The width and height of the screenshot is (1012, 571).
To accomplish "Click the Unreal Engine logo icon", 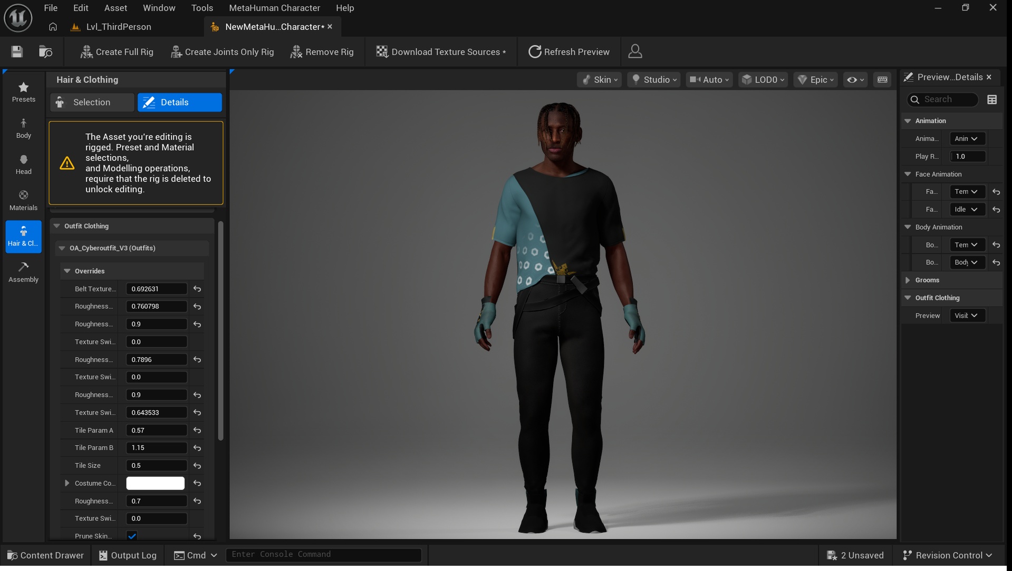I will [18, 17].
